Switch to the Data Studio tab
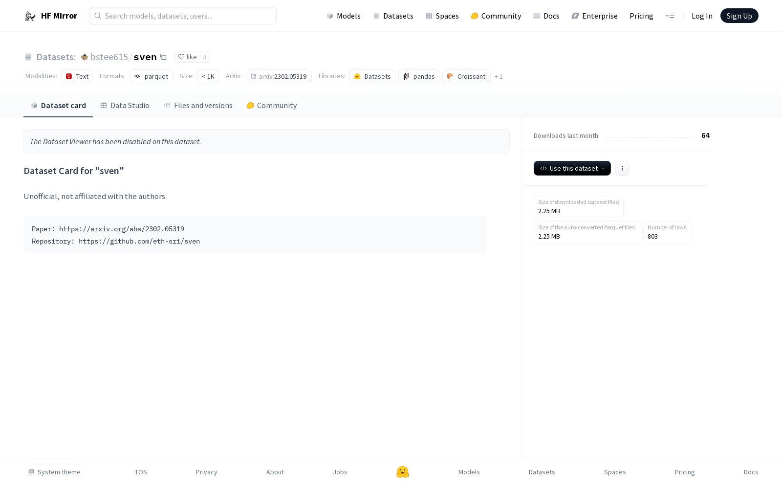The height and width of the screenshot is (489, 782). 125,106
